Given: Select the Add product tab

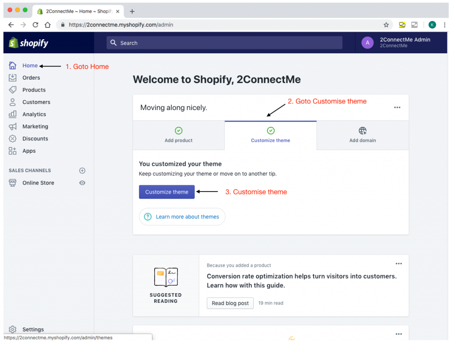Looking at the screenshot, I should click(179, 135).
